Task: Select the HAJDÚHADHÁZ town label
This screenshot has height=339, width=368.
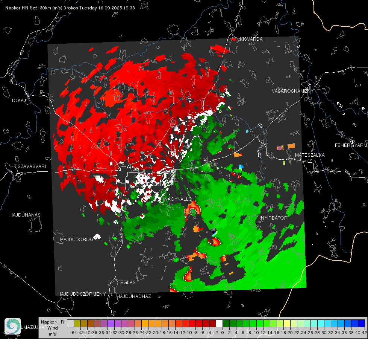Action: 134,296
